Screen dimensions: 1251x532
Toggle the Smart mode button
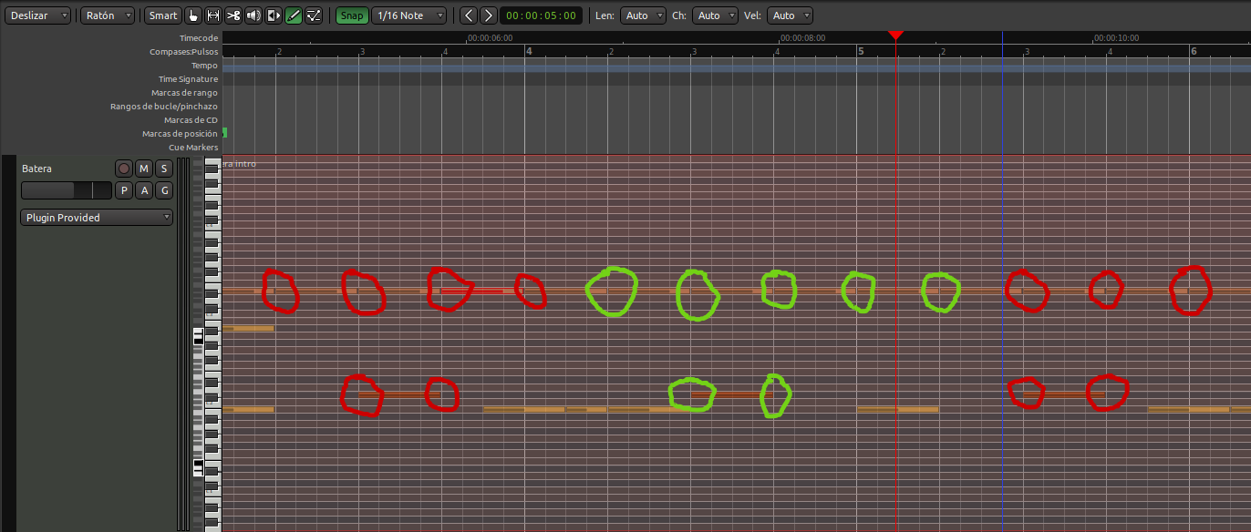(163, 15)
